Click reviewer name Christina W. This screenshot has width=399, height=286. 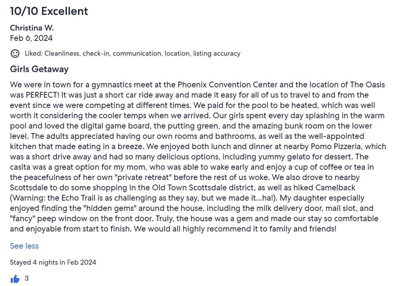pyautogui.click(x=32, y=28)
